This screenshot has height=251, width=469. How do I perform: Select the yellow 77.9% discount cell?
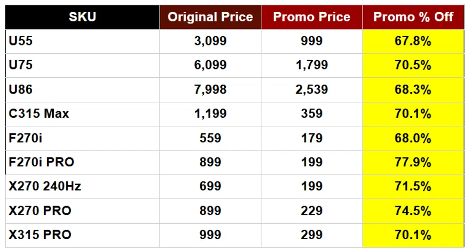coord(413,162)
